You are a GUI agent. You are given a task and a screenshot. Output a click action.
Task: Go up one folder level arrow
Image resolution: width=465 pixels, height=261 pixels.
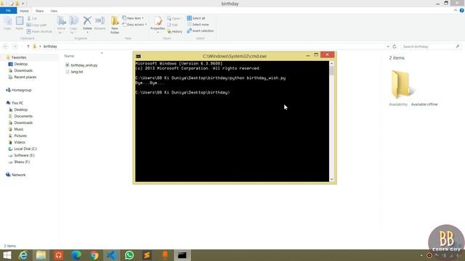coord(28,46)
